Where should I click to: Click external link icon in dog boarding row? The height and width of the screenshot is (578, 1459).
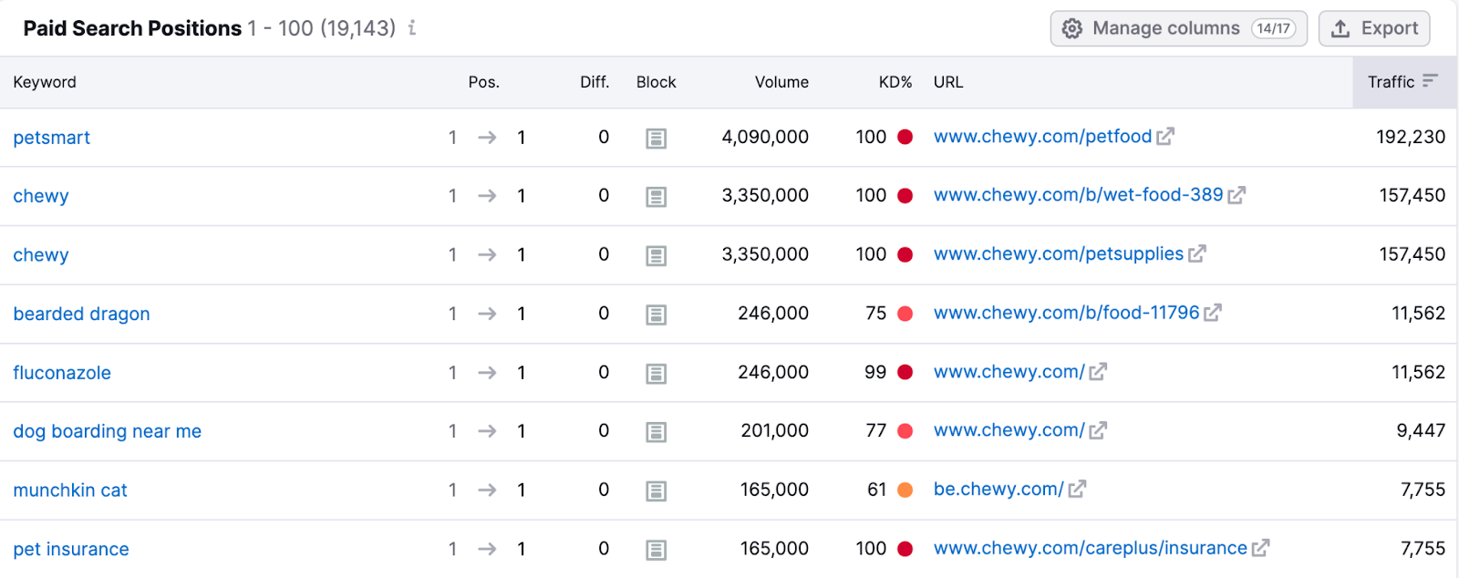click(x=1098, y=430)
